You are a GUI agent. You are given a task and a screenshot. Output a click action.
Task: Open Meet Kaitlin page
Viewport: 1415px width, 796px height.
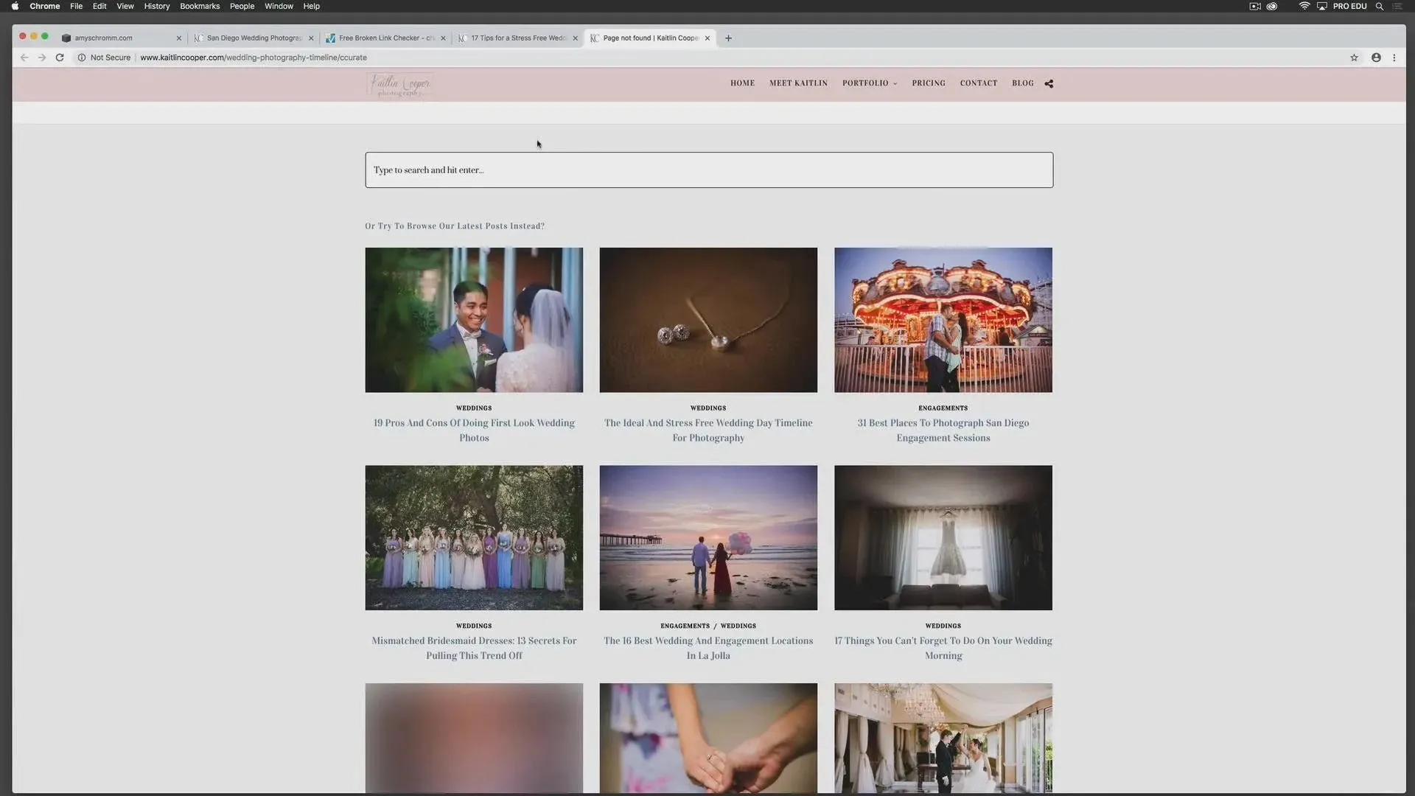coord(798,83)
